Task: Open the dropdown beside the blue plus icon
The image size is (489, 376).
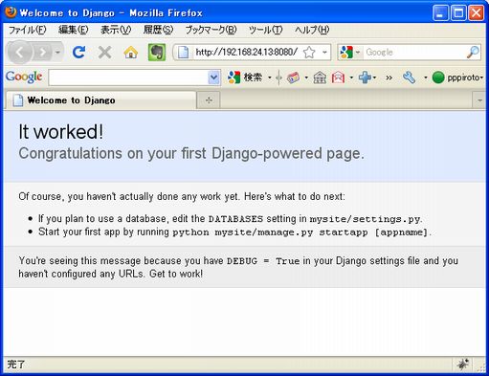Action: pyautogui.click(x=374, y=77)
